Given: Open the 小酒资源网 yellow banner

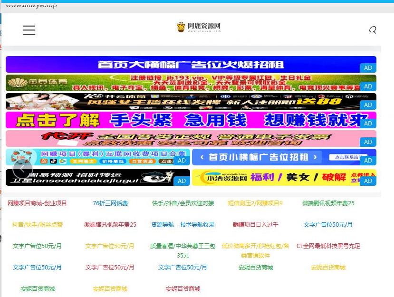Looking at the screenshot, I should [x=284, y=177].
